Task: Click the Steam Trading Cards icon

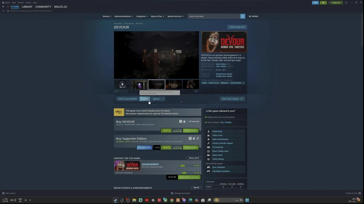Action: [208, 151]
